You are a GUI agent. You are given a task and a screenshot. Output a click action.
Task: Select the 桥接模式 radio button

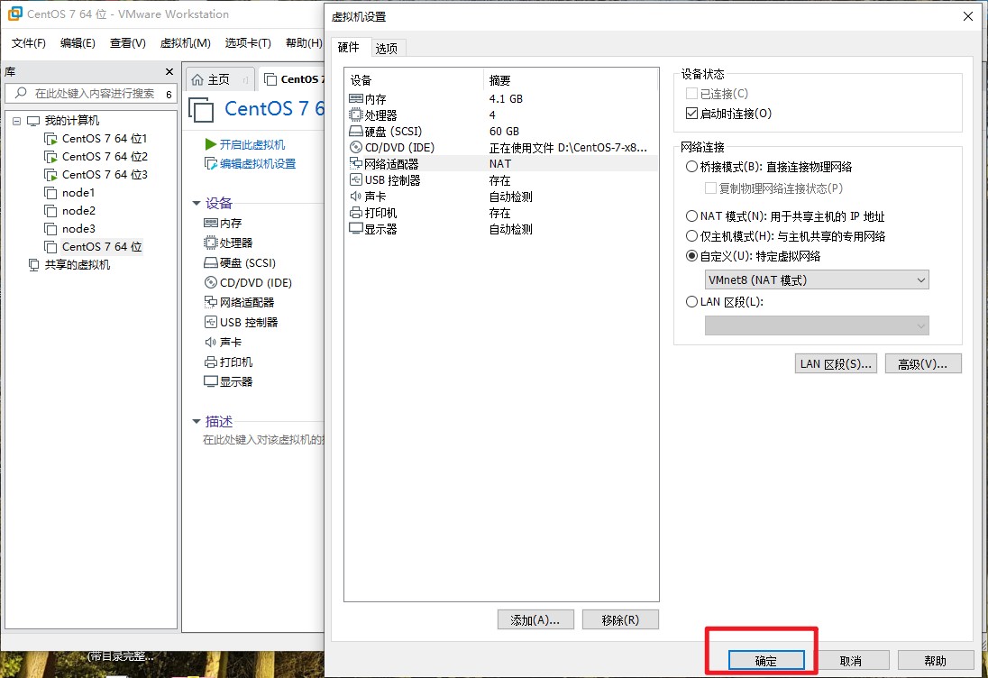(691, 167)
